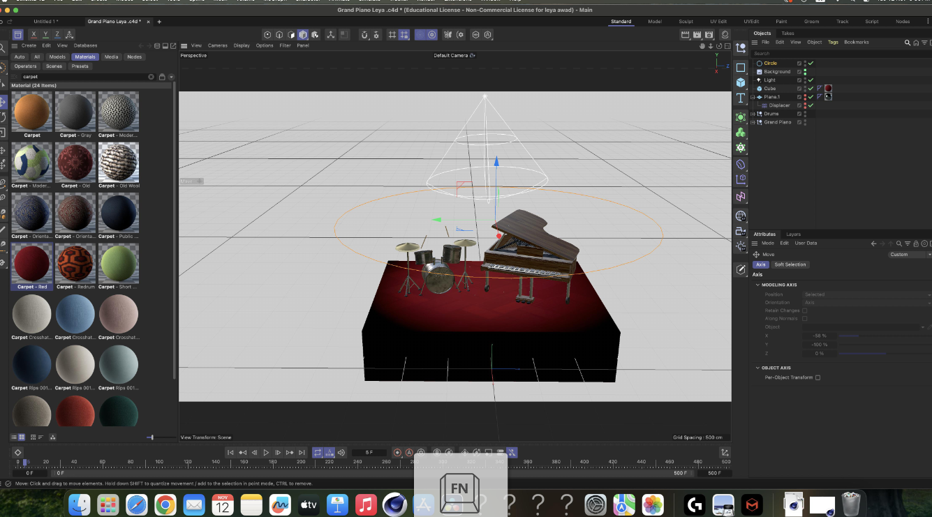
Task: Clear the carpet search text
Action: 151,77
